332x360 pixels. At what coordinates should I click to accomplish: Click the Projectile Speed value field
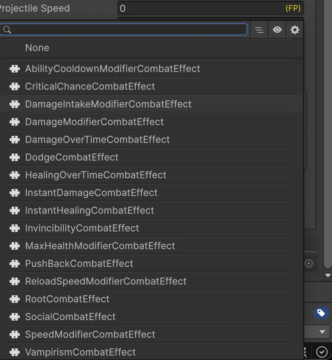point(210,8)
